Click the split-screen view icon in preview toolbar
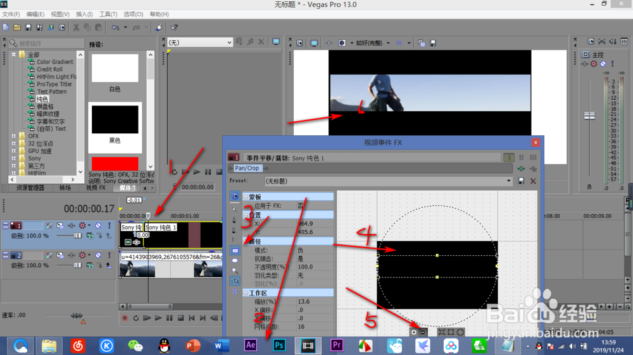 pos(342,43)
